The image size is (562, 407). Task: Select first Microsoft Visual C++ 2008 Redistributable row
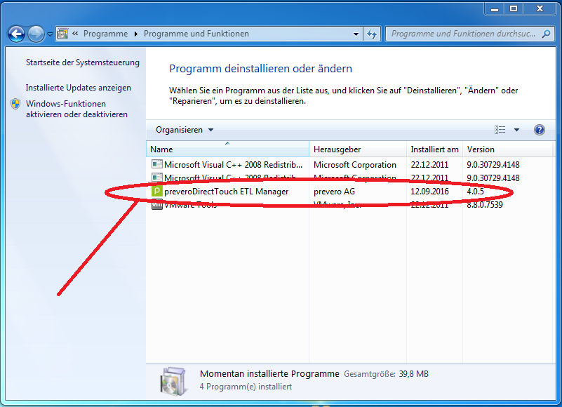(x=350, y=165)
